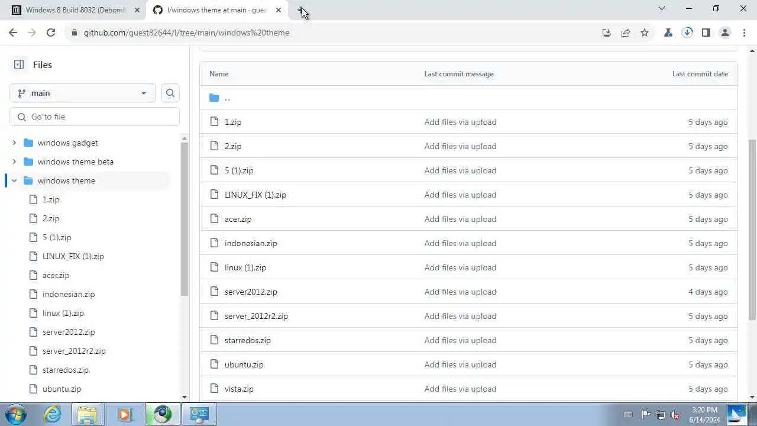Open a new browser tab
The height and width of the screenshot is (426, 757).
pyautogui.click(x=301, y=10)
